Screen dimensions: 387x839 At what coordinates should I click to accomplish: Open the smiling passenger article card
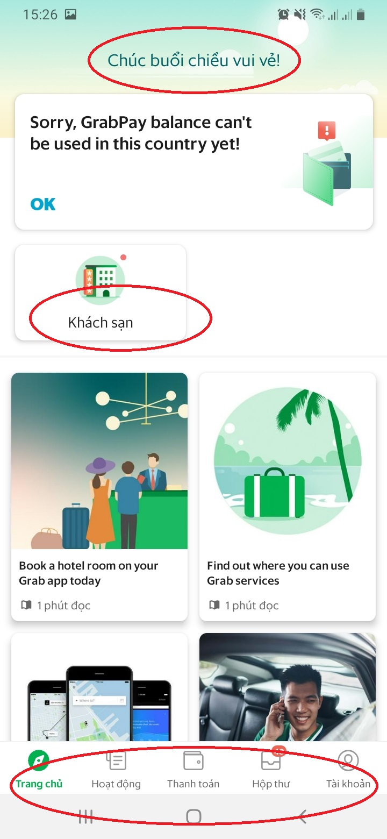click(288, 687)
